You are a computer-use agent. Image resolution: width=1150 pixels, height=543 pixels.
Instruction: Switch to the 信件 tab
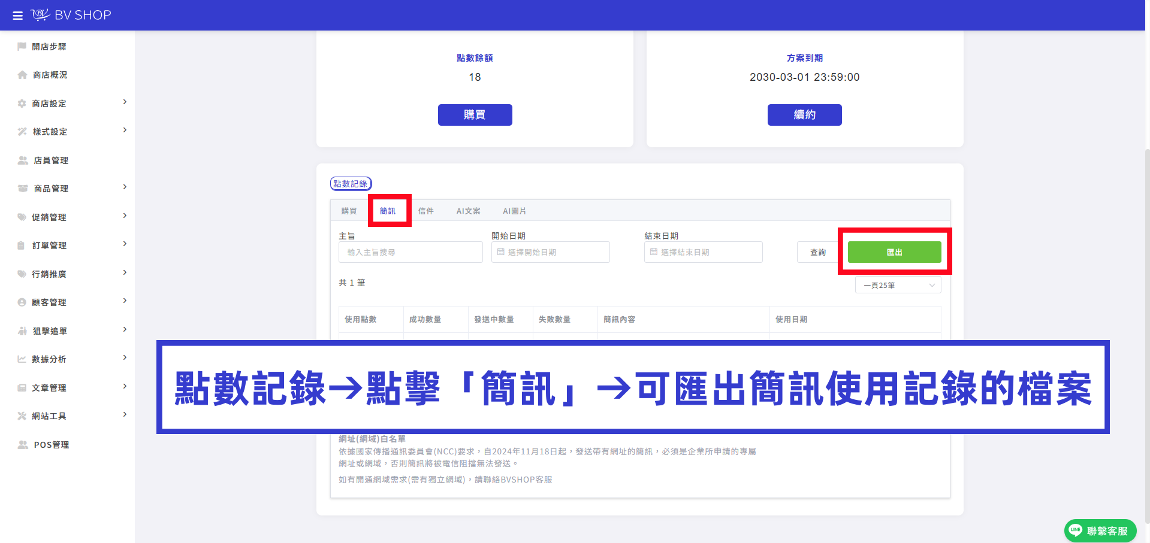(x=426, y=211)
